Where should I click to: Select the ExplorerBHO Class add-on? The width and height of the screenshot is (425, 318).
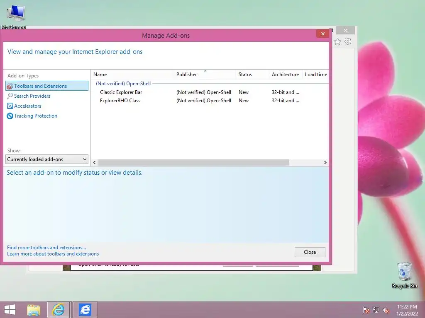(x=120, y=101)
